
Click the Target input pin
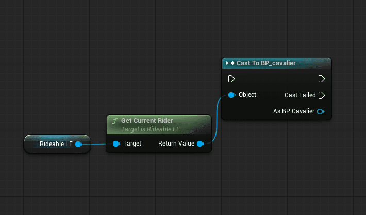pyautogui.click(x=116, y=144)
